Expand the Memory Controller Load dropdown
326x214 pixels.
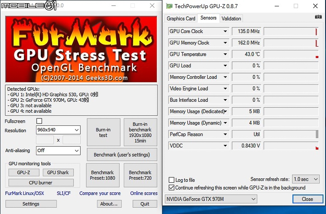tap(225, 77)
